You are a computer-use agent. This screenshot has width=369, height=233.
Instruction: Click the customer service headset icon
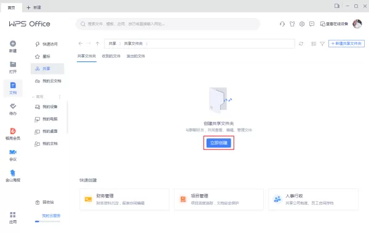coord(282,24)
